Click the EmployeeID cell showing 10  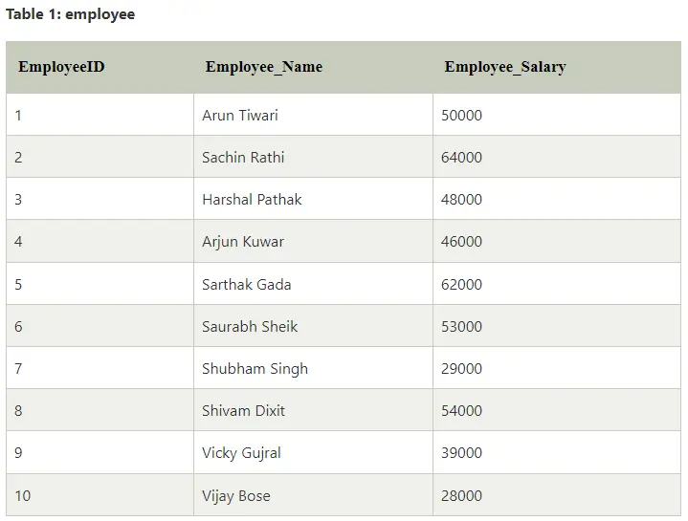click(100, 494)
